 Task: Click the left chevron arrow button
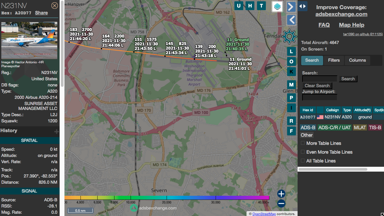point(291,20)
